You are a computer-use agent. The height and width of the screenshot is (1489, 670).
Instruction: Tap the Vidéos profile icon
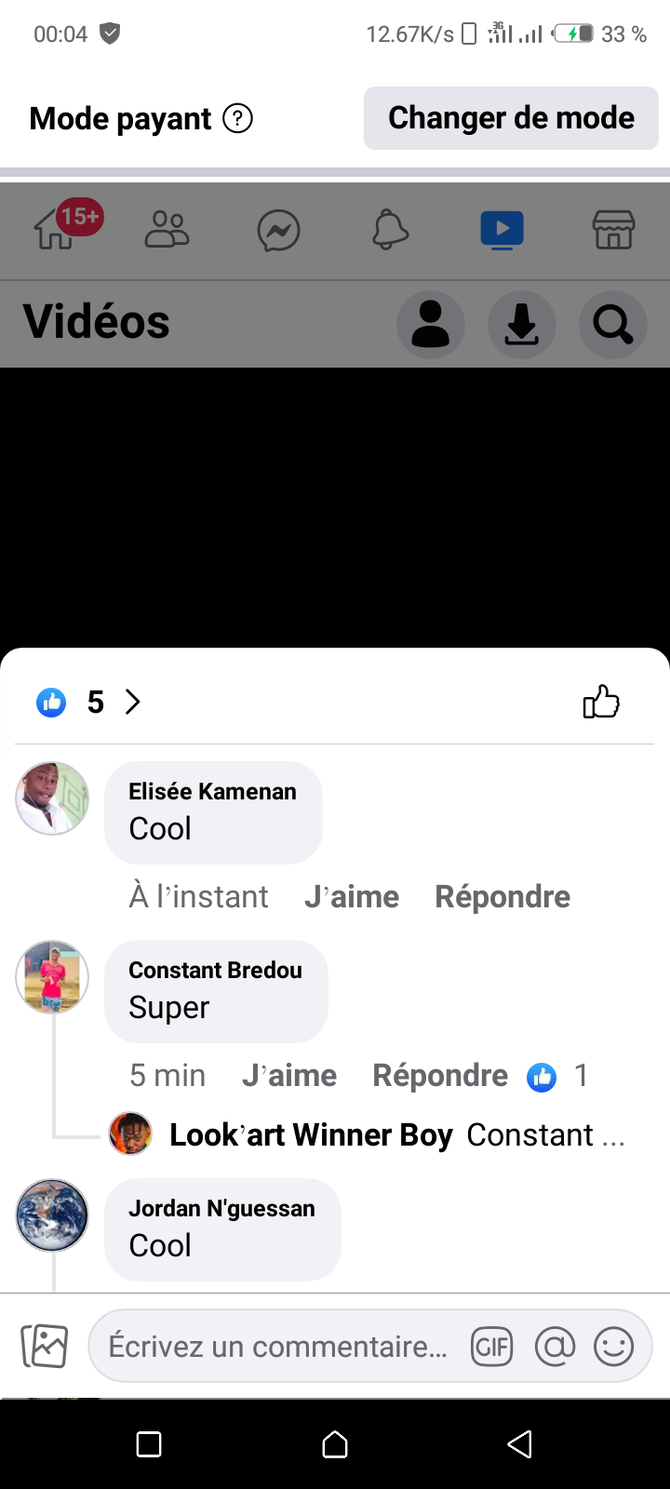tap(431, 325)
